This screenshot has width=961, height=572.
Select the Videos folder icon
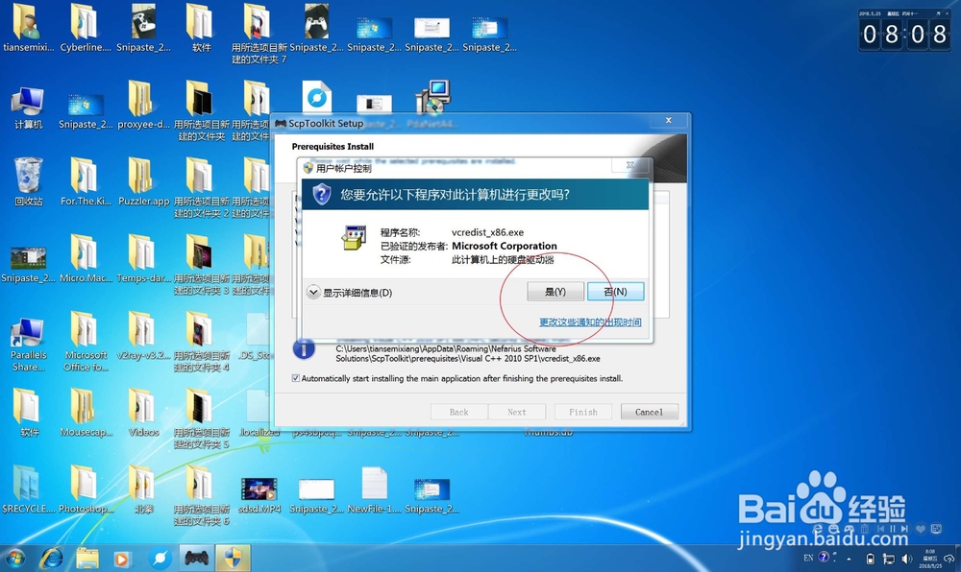[143, 413]
